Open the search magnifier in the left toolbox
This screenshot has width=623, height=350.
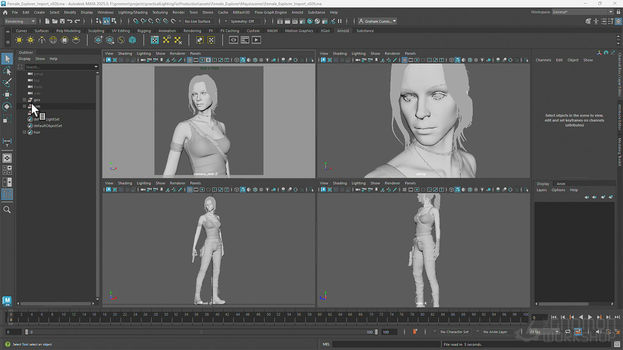pyautogui.click(x=7, y=210)
